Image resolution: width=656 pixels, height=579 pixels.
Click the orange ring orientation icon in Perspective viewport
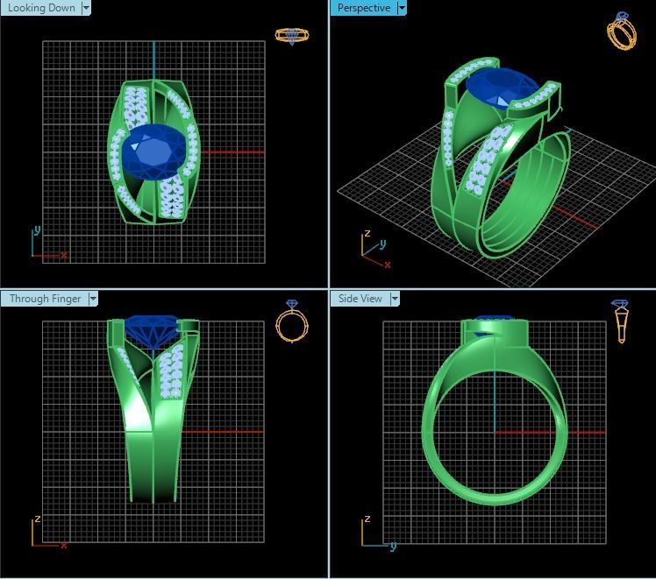[x=622, y=32]
